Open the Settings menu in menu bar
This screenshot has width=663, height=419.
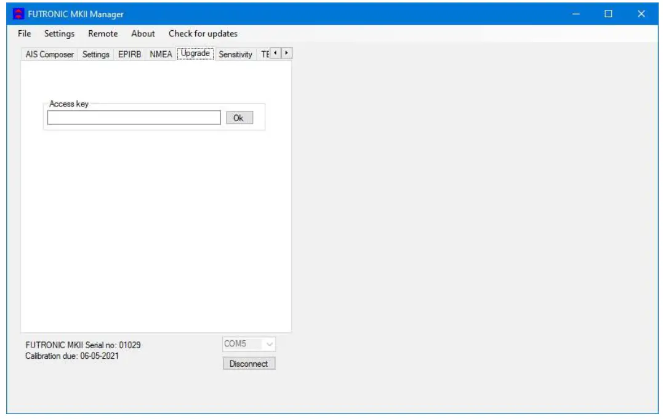tap(59, 34)
